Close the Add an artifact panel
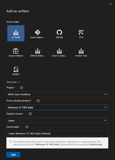Image resolution: width=115 pixels, height=160 pixels. pos(110,4)
